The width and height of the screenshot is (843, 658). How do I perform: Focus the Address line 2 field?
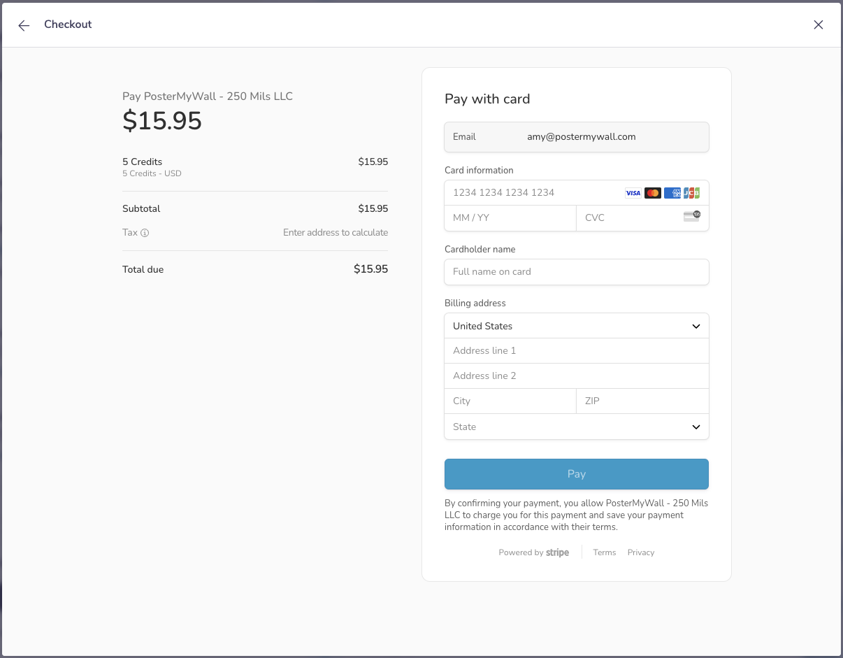tap(577, 376)
